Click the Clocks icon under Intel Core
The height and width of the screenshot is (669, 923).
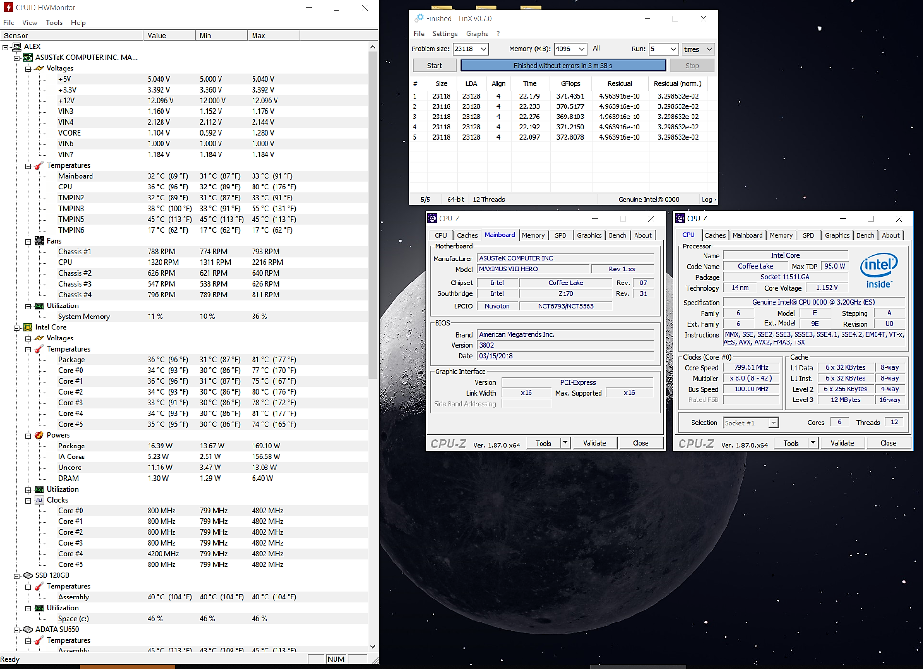point(39,500)
